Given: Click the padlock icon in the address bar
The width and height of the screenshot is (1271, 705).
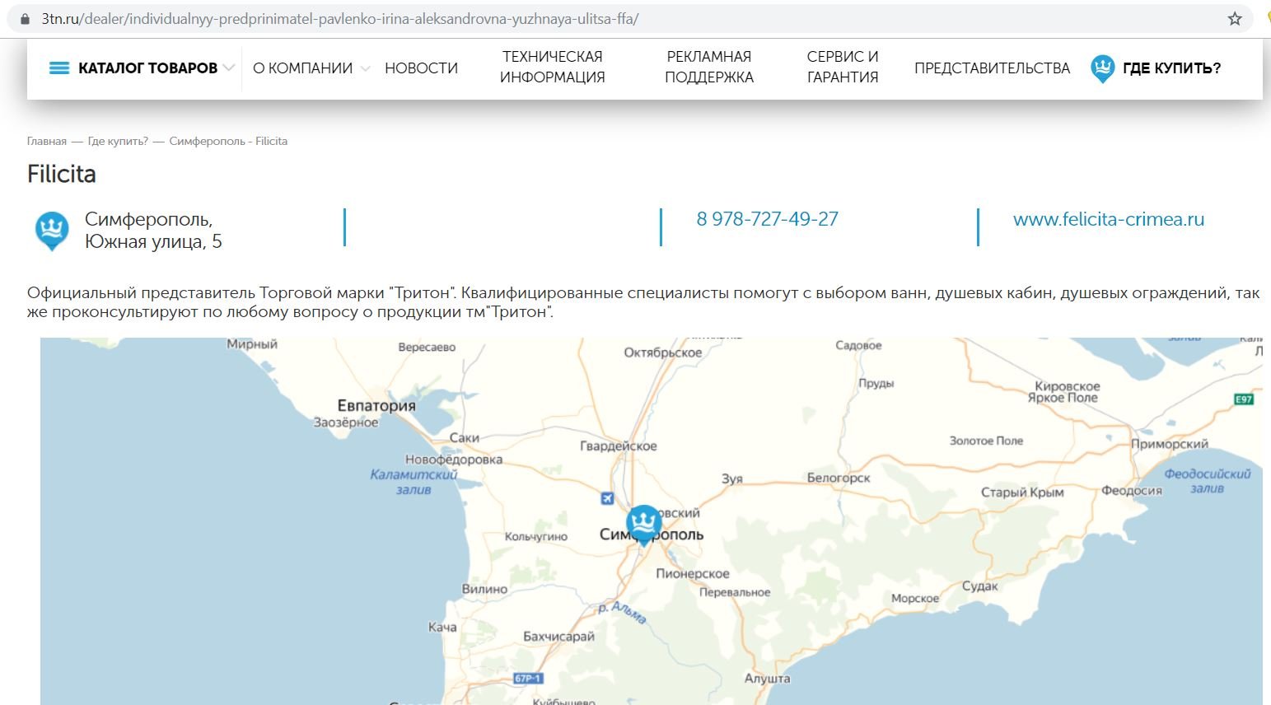Looking at the screenshot, I should 25,18.
